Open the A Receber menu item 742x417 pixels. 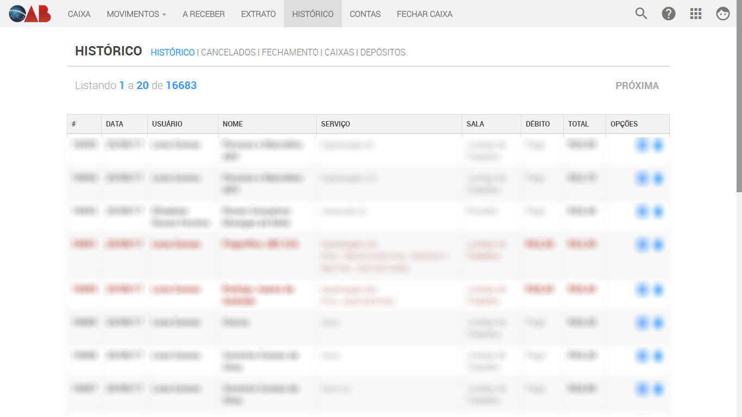click(204, 14)
